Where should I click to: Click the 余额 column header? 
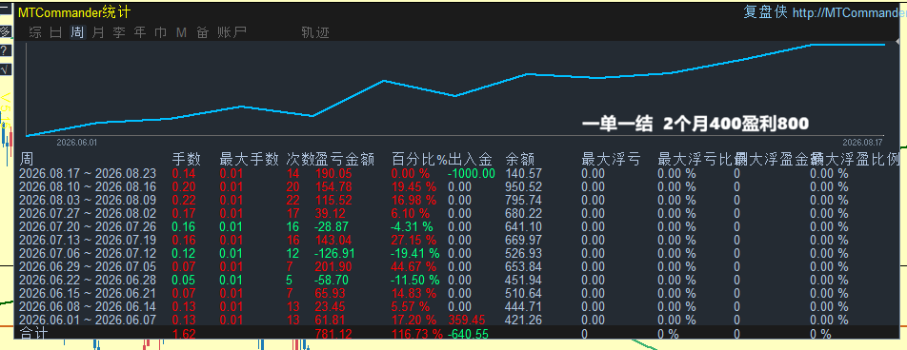pos(519,160)
